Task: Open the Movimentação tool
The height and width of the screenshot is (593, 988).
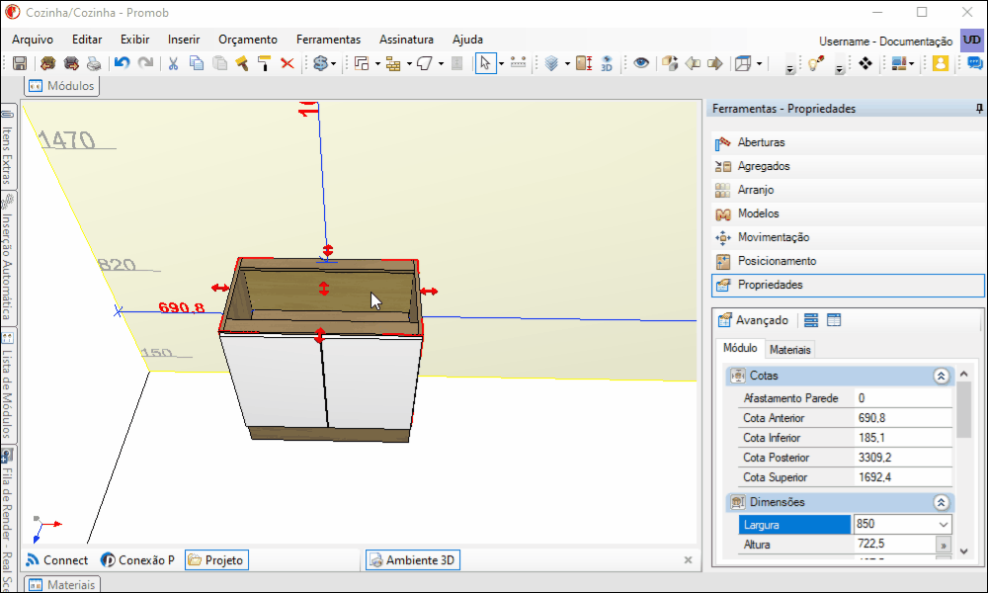Action: 848,237
